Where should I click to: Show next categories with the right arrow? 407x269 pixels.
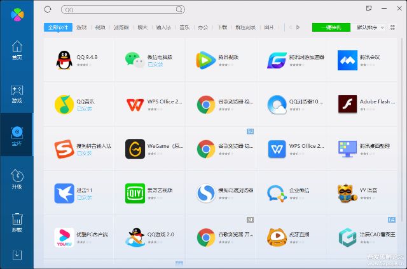(x=298, y=27)
